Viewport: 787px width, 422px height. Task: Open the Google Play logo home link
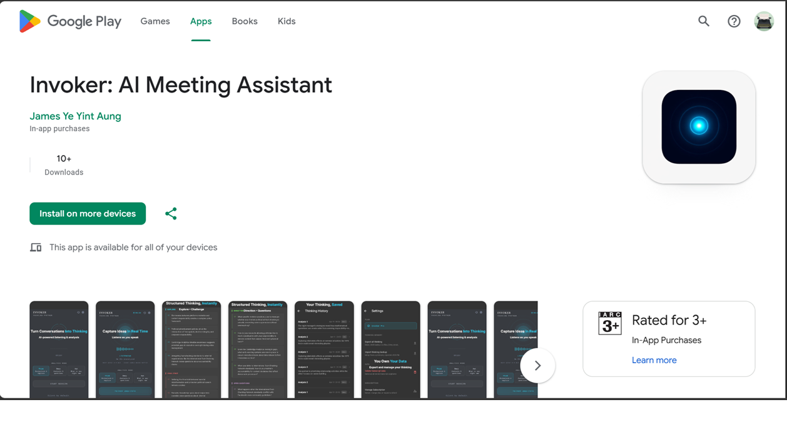click(x=70, y=21)
